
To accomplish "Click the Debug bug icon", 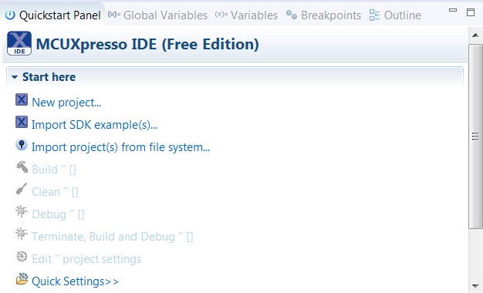I will (22, 211).
